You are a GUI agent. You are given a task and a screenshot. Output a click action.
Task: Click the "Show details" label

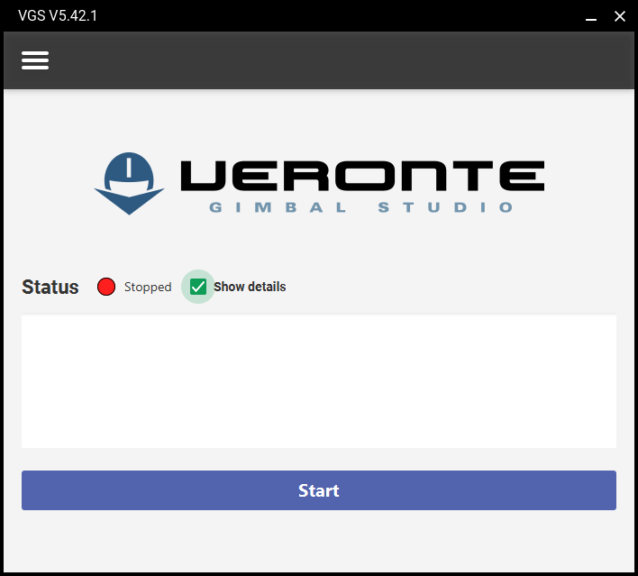(x=250, y=287)
